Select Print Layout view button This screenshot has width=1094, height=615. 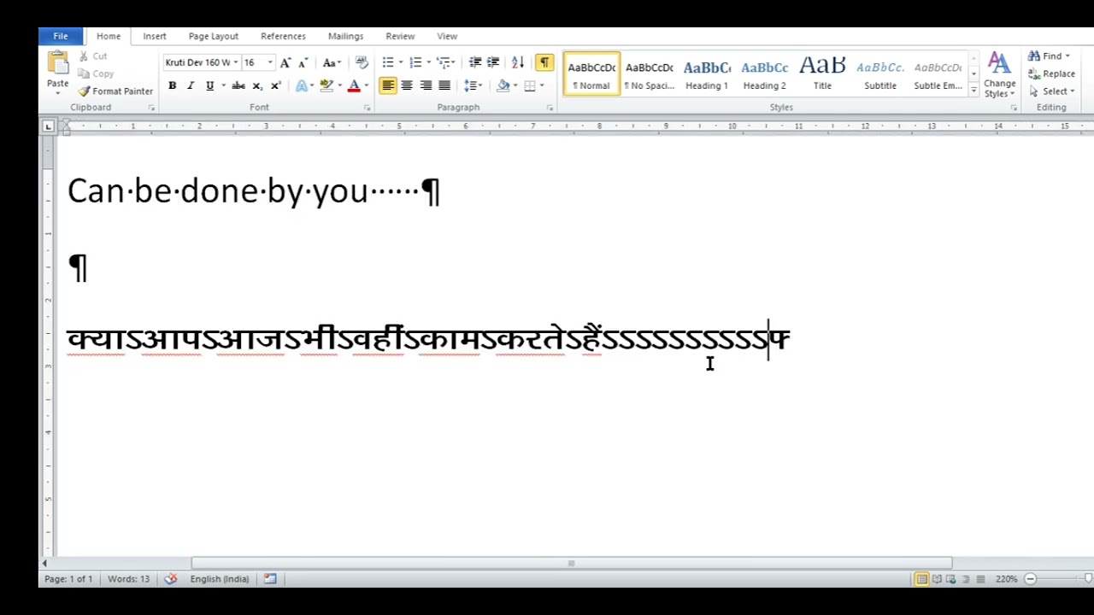[921, 579]
